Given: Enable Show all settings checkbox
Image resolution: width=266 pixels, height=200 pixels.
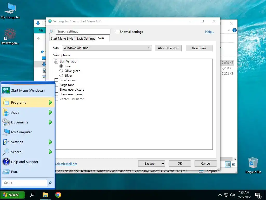Looking at the screenshot, I should pyautogui.click(x=117, y=32).
